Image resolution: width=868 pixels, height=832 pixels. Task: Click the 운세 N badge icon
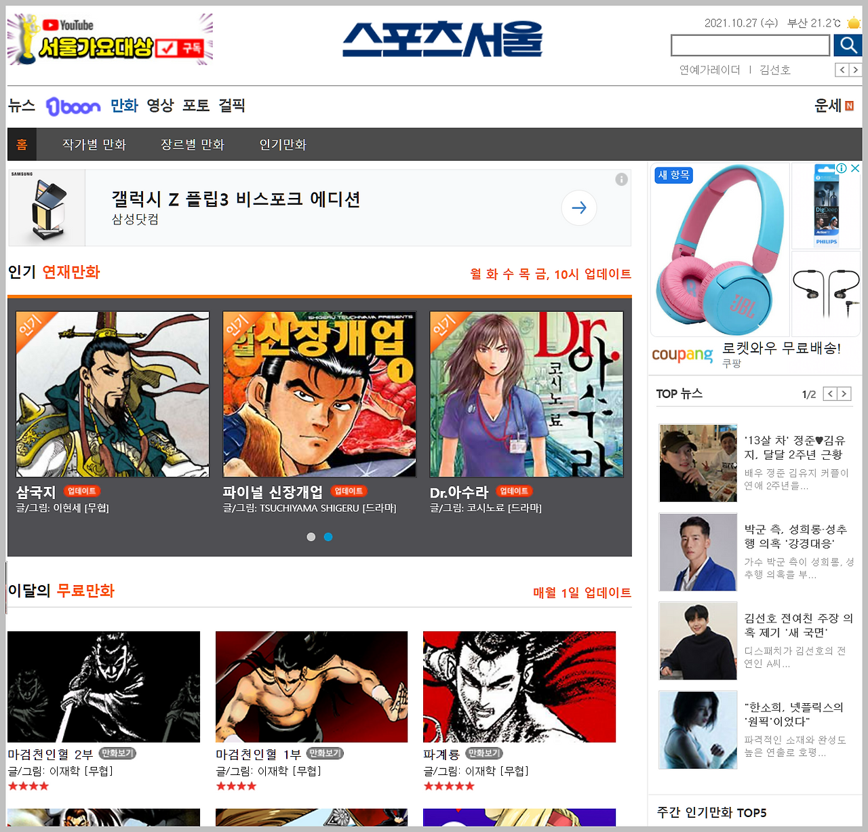(x=849, y=106)
